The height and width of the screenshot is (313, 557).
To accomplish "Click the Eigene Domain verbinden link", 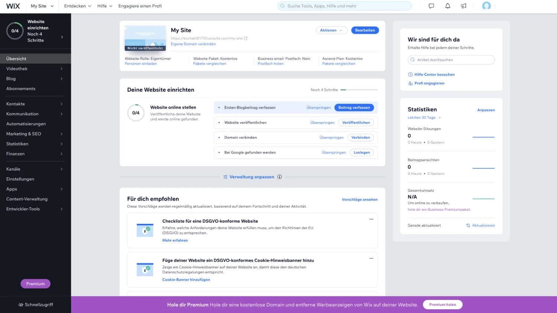I will [193, 44].
